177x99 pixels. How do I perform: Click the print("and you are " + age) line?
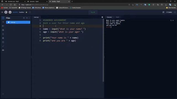click(x=59, y=41)
